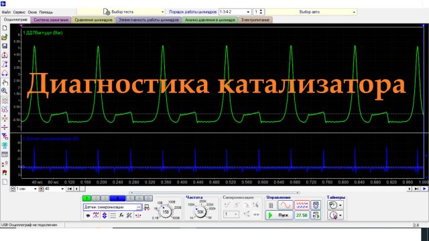This screenshot has height=241, width=429.
Task: Open a saved oscillogram with folder icon
Action: 5,37
